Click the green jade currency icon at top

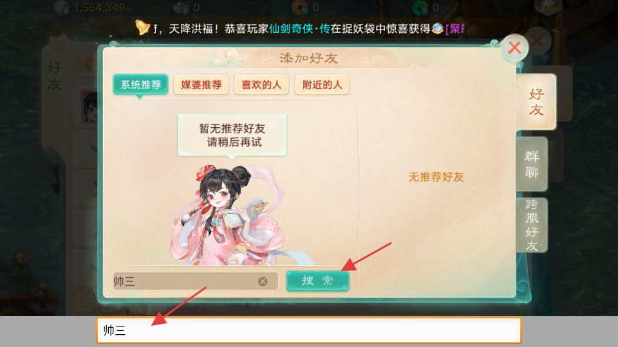pos(420,8)
